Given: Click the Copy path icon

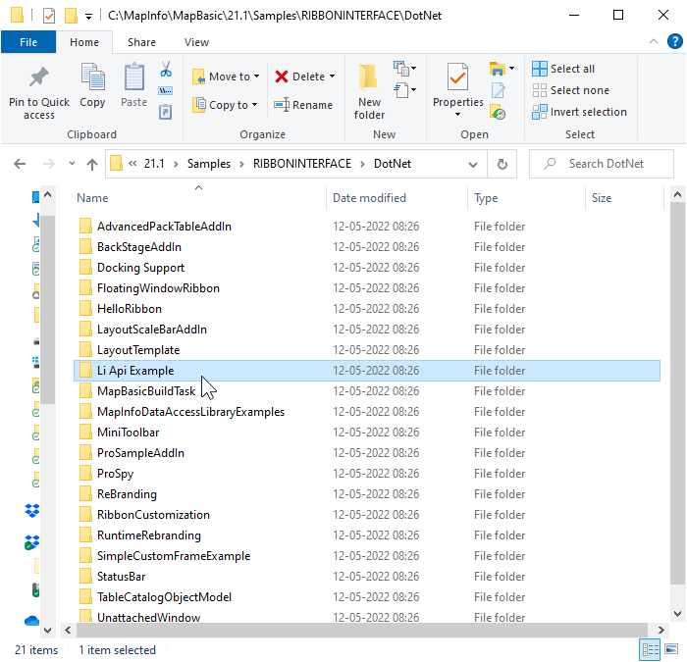Looking at the screenshot, I should click(x=166, y=90).
